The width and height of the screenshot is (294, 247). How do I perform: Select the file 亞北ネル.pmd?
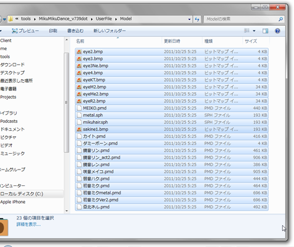pos(172,207)
